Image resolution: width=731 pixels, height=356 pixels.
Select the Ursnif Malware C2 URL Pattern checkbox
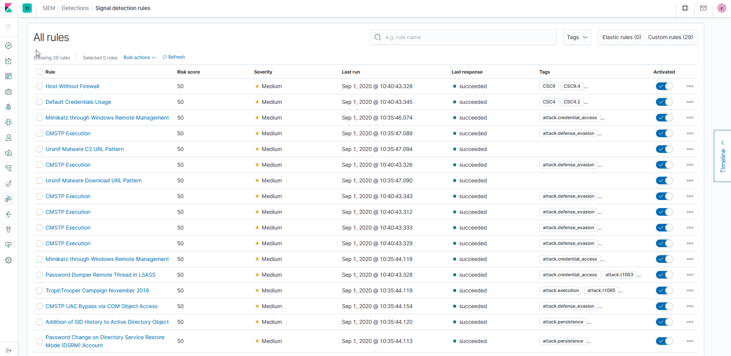[39, 149]
